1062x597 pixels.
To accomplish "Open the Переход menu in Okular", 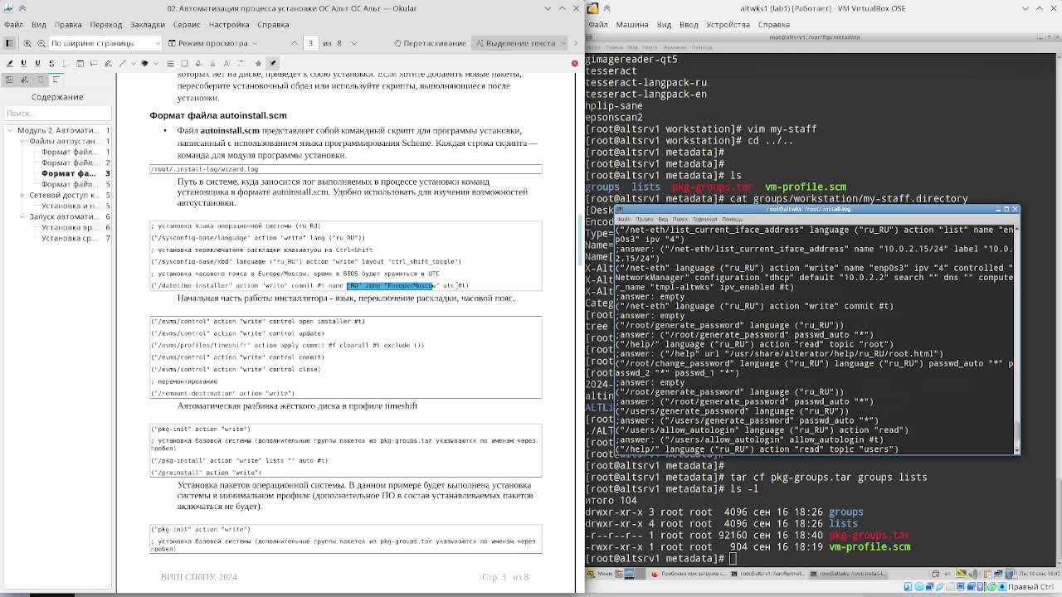I will point(105,25).
